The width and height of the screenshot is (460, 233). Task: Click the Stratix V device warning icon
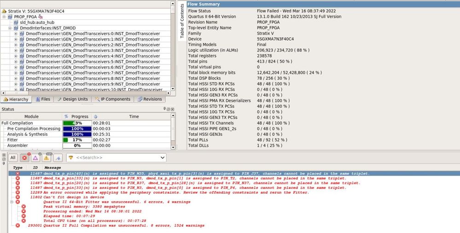(4, 11)
